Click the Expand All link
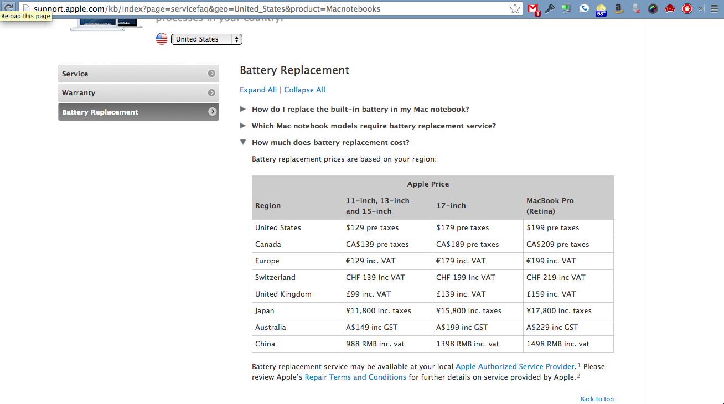Screen dimensions: 724x404 [258, 90]
